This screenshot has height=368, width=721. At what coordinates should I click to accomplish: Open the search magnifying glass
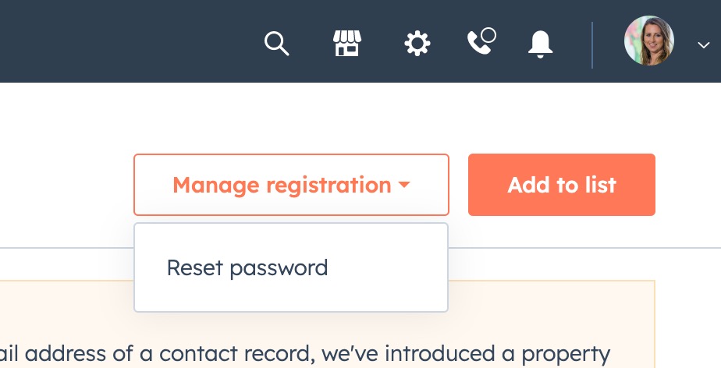coord(277,44)
